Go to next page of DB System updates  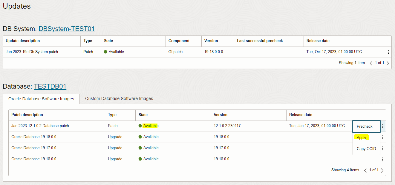(x=388, y=63)
